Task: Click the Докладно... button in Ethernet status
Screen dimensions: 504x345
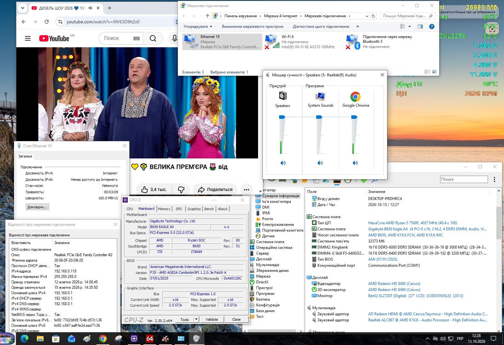Action: 37,207
